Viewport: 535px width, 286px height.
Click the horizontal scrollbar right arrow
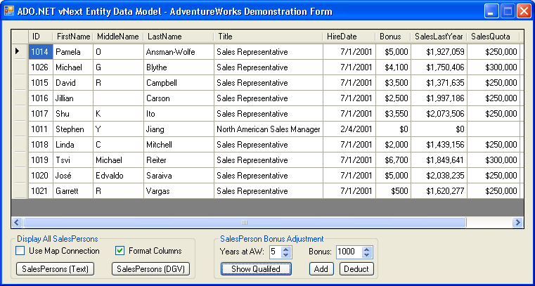tap(517, 223)
